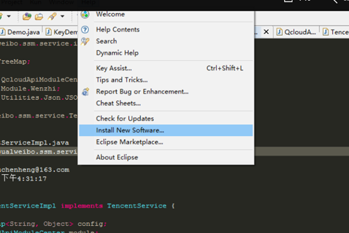Click the Search flashlight toolbar icon
Screen dimensions: 349x233
52,16
